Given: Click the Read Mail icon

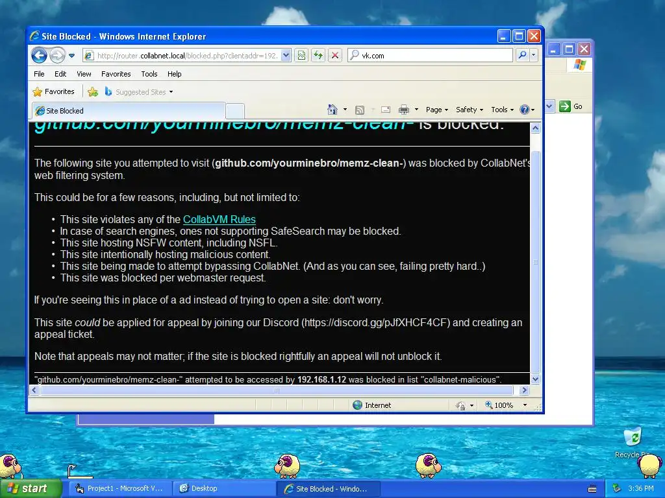Looking at the screenshot, I should tap(386, 110).
